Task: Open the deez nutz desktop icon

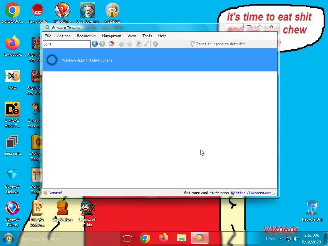Action: click(12, 145)
